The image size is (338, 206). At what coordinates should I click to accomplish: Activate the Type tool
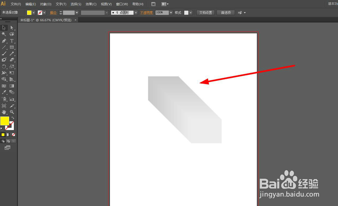[12, 41]
